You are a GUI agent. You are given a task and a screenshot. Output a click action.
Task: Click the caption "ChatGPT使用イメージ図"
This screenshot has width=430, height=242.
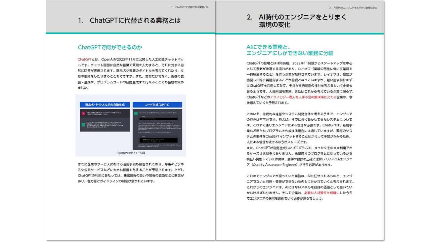tap(131, 153)
